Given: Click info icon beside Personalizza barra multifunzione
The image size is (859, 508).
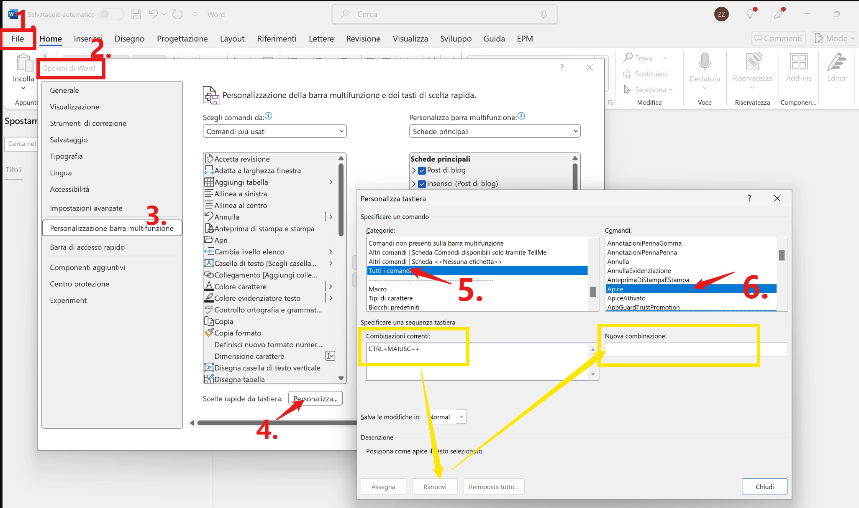Looking at the screenshot, I should tap(521, 116).
